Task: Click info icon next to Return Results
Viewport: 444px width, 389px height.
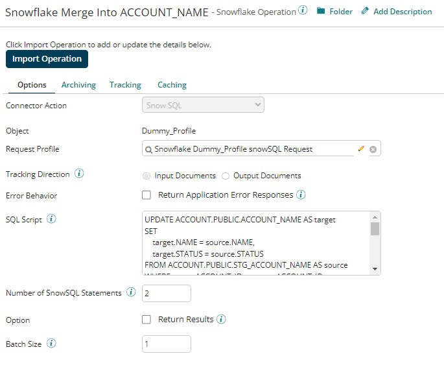Action: coord(221,319)
